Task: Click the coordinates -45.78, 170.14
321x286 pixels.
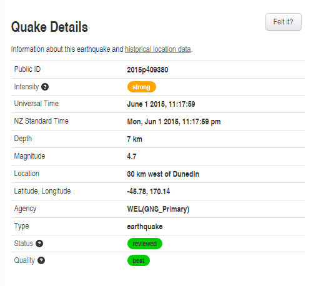Action: tap(149, 192)
